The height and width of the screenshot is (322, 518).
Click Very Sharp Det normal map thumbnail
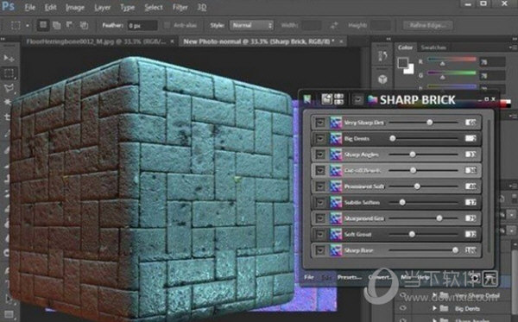point(336,123)
